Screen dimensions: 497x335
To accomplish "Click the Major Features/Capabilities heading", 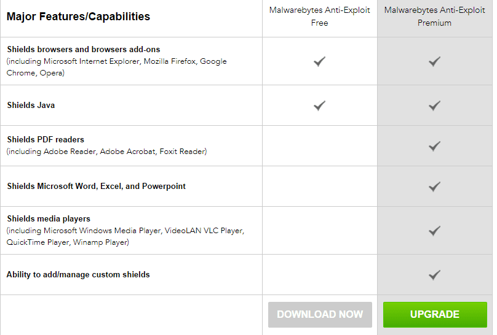I will coord(78,17).
